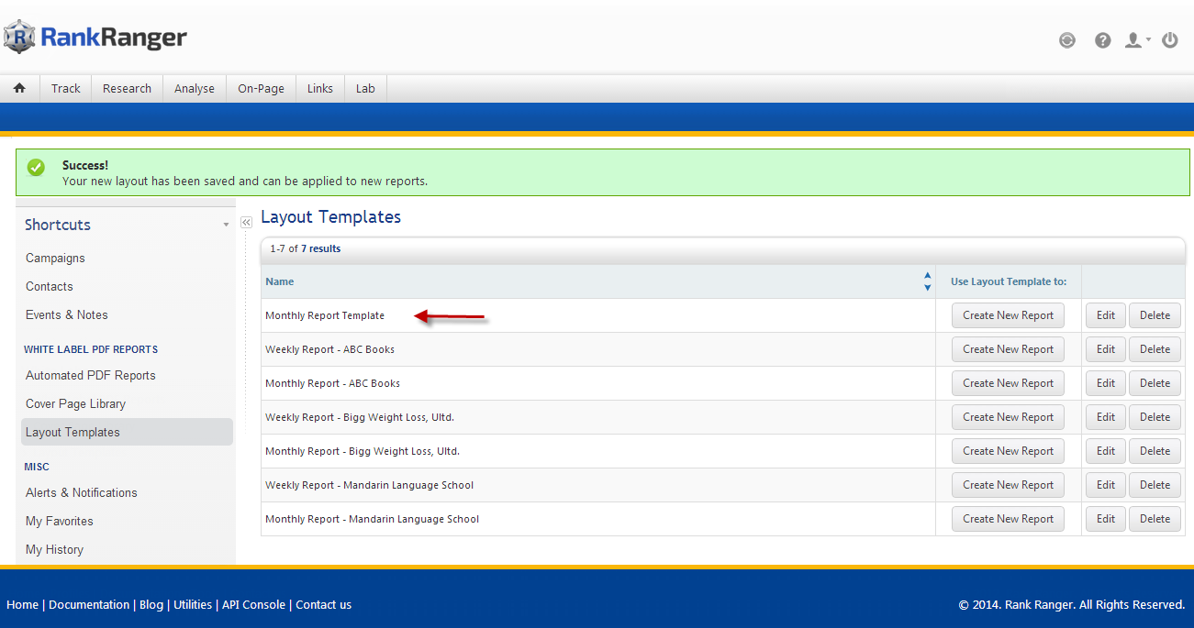Edit Weekly Report - ABC Books template
The image size is (1194, 628).
(1105, 349)
